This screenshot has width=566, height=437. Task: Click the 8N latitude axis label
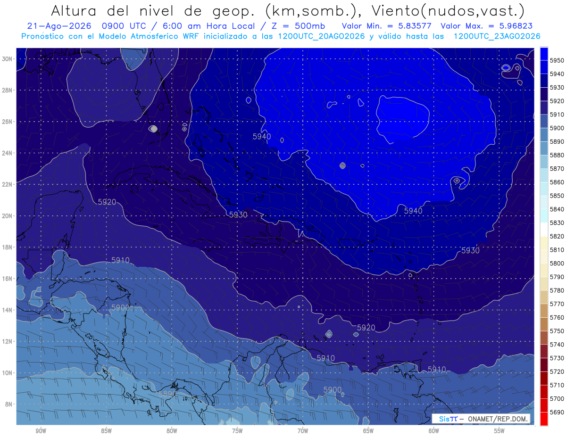(8, 404)
